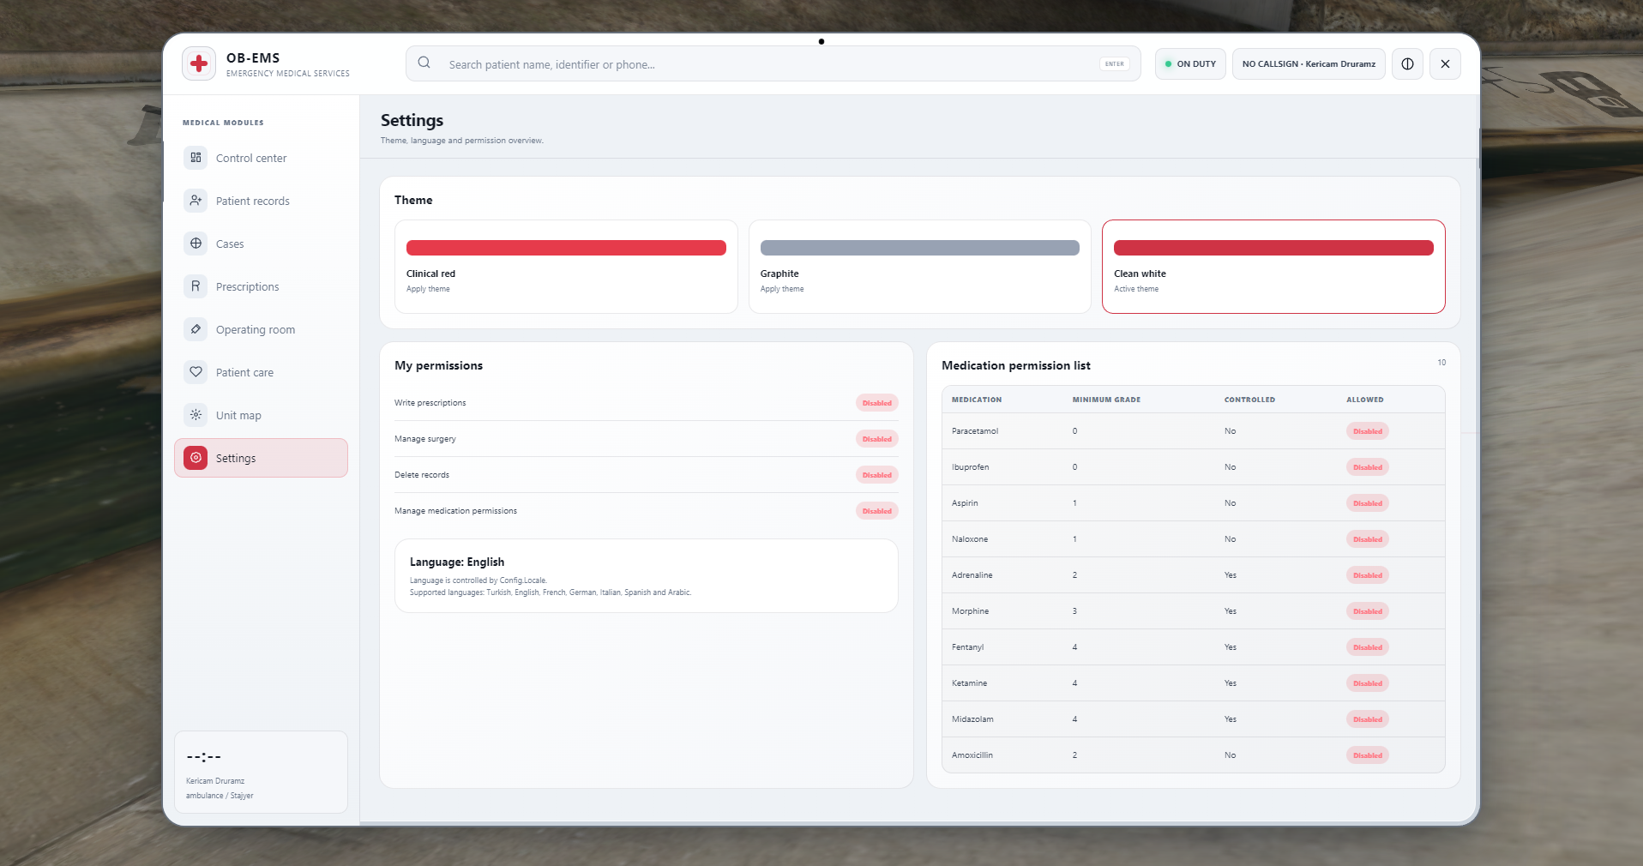
Task: Toggle Morphine allowed Disabled badge
Action: (x=1367, y=611)
